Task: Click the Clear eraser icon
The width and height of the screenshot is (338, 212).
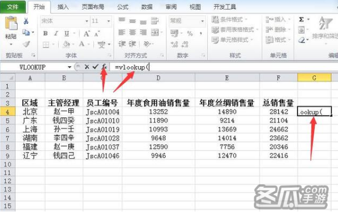Action: tap(302, 40)
